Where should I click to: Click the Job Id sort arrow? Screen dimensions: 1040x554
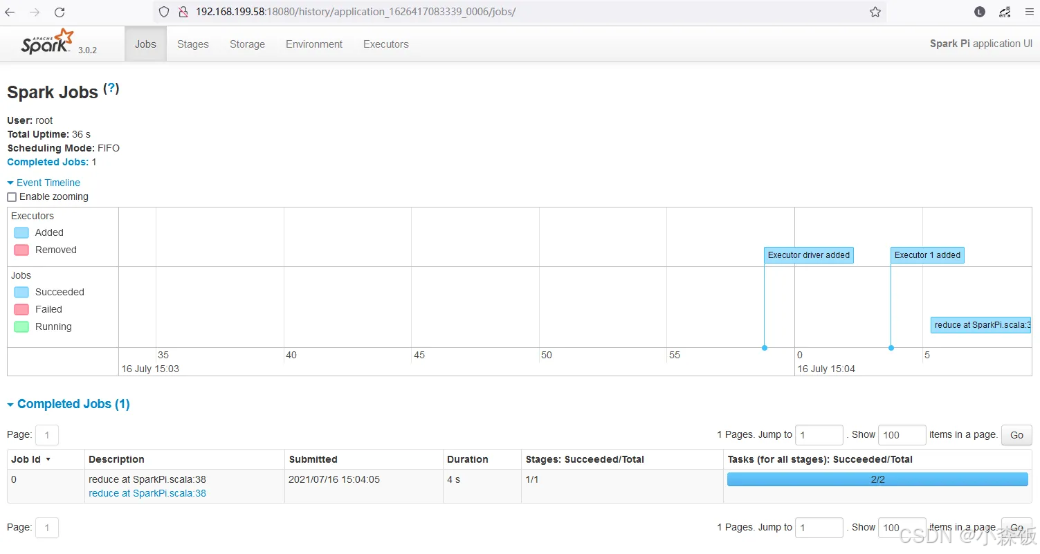pyautogui.click(x=48, y=460)
